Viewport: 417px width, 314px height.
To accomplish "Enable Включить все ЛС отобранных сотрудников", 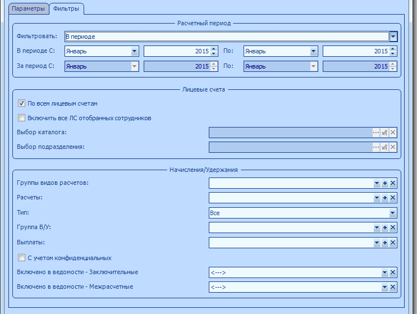I will point(21,117).
